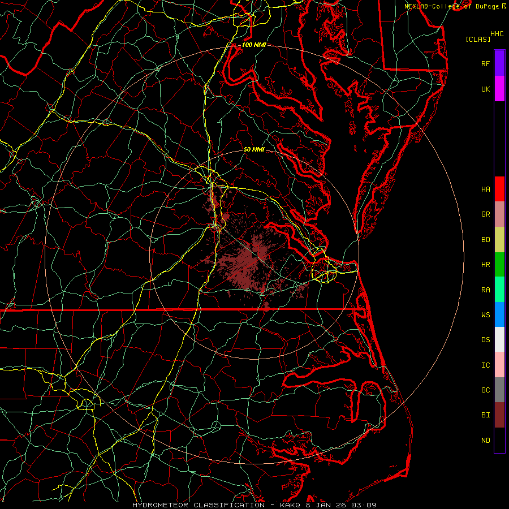Click the BI legend label
The image size is (509, 509).
click(x=485, y=415)
